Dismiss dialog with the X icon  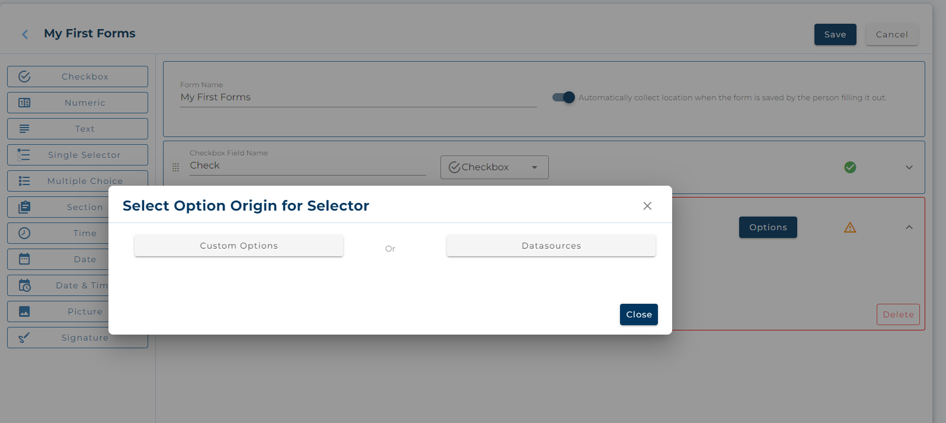647,206
